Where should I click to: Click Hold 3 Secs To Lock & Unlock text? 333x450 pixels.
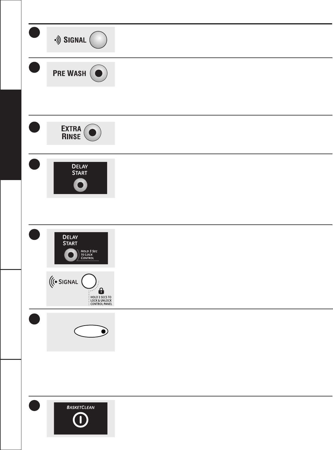click(101, 301)
